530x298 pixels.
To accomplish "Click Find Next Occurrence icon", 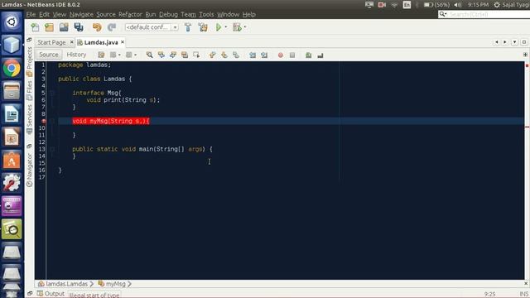I will click(x=173, y=55).
